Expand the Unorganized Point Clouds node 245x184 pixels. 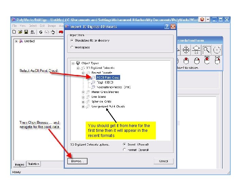[83, 107]
